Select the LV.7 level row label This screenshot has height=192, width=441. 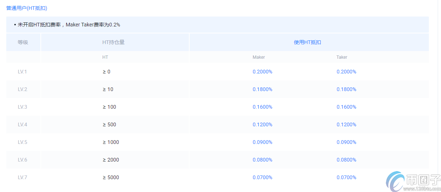click(x=22, y=177)
